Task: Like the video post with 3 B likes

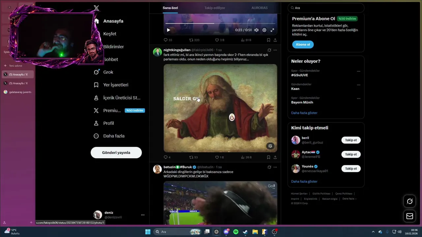Action: (220, 40)
